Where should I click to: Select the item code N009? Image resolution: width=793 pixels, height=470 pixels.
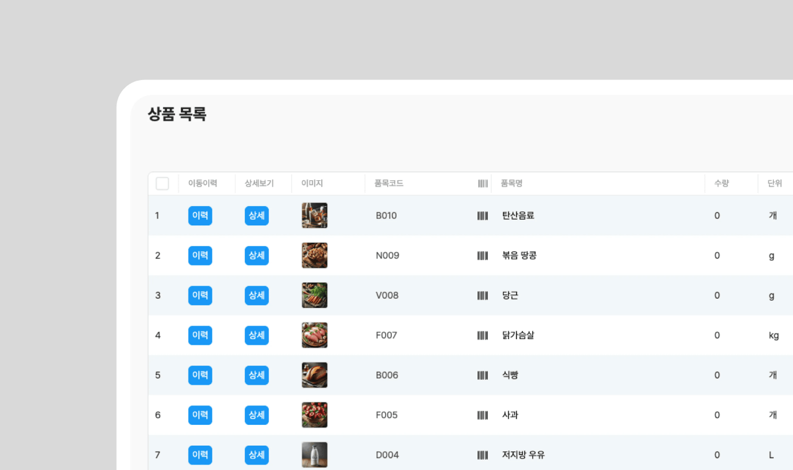(388, 256)
